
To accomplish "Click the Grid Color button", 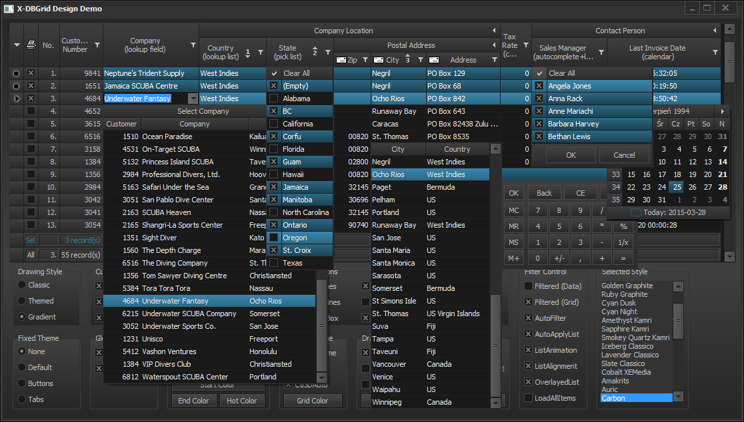I will point(312,401).
